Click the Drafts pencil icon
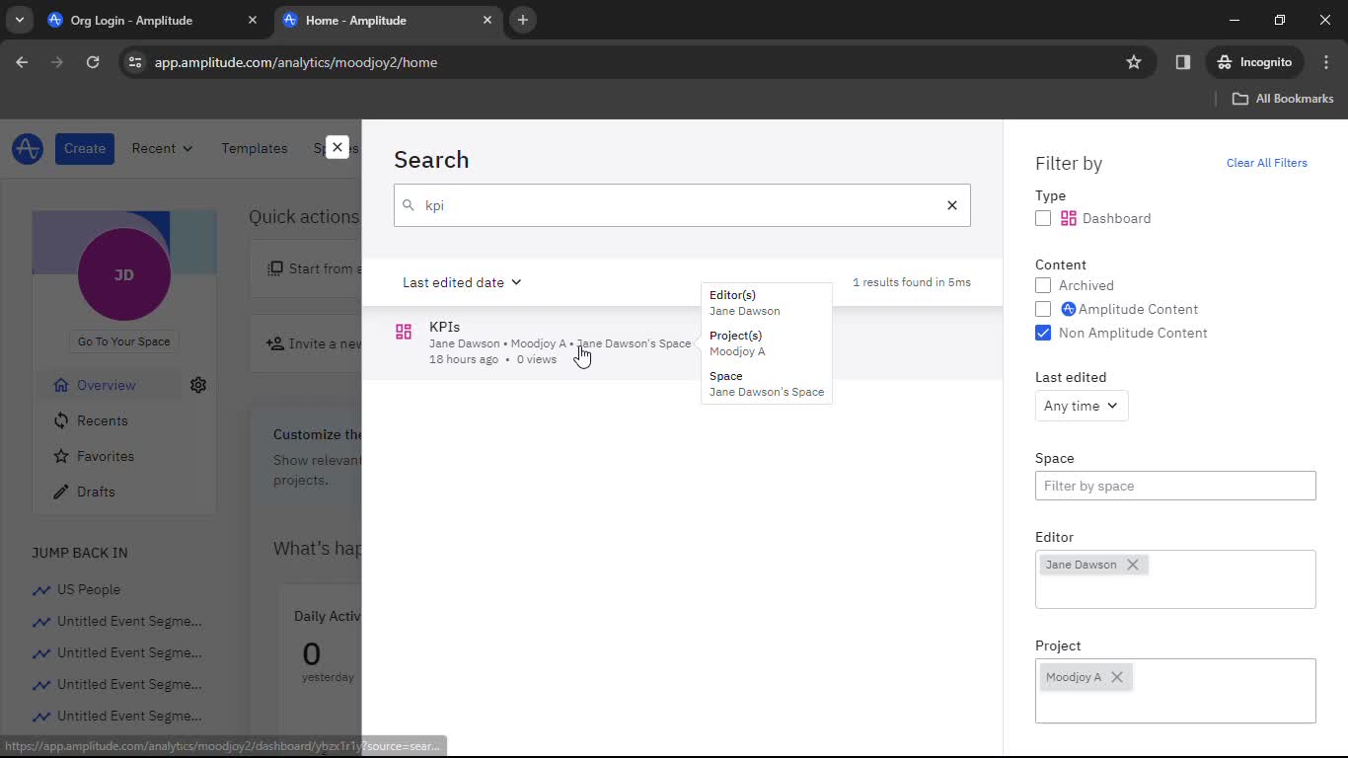1348x758 pixels. (61, 492)
